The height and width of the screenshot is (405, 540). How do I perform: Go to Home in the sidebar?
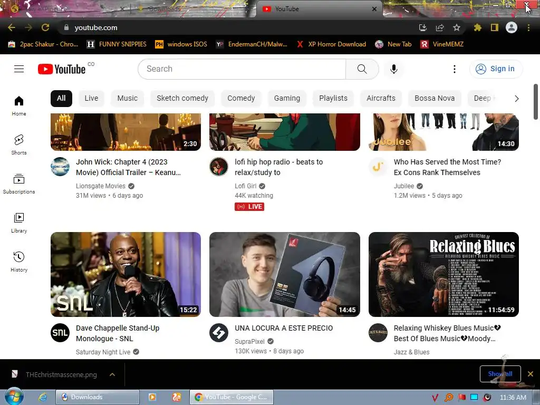tap(19, 105)
